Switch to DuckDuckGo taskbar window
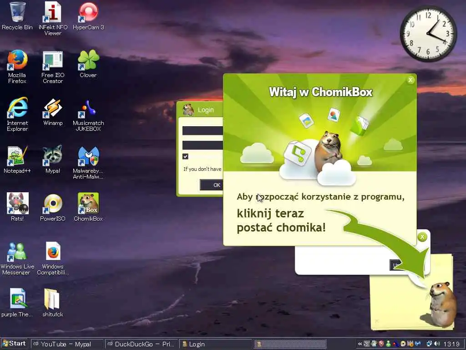This screenshot has height=350, width=466. tap(142, 344)
